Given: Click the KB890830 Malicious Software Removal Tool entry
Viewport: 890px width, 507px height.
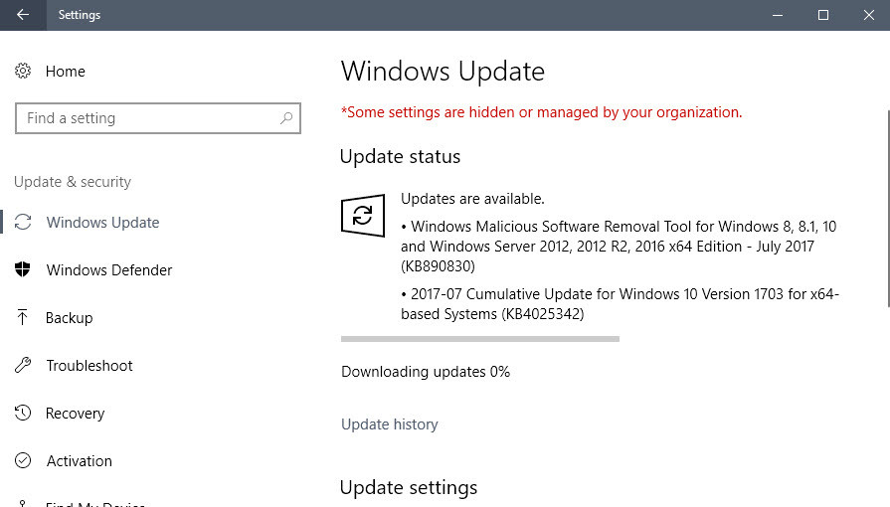Looking at the screenshot, I should click(619, 246).
